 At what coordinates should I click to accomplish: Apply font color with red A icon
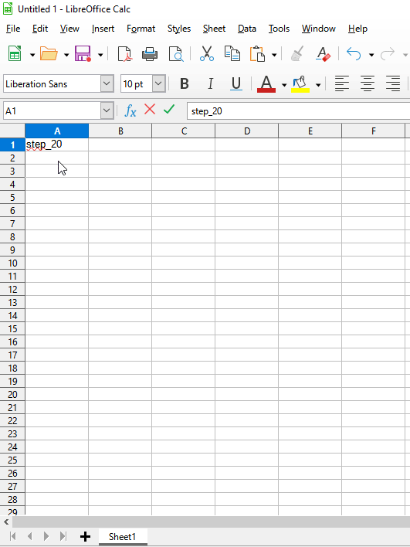tap(266, 84)
